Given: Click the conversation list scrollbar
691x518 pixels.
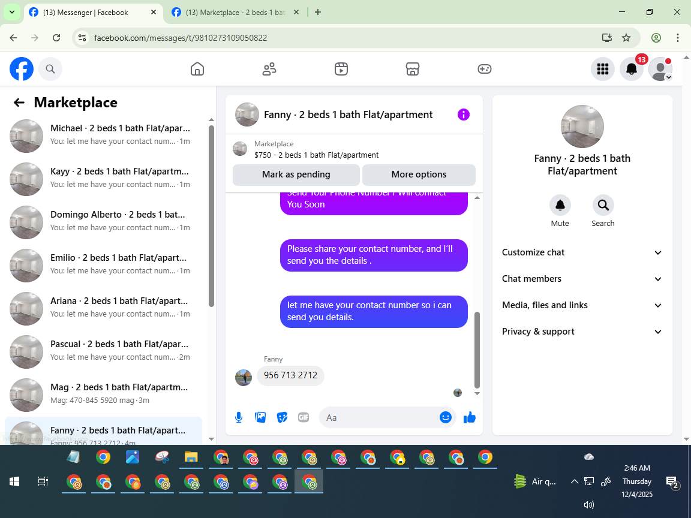Looking at the screenshot, I should click(x=211, y=216).
